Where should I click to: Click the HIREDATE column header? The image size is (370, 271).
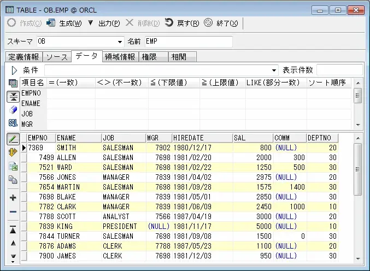(202, 138)
